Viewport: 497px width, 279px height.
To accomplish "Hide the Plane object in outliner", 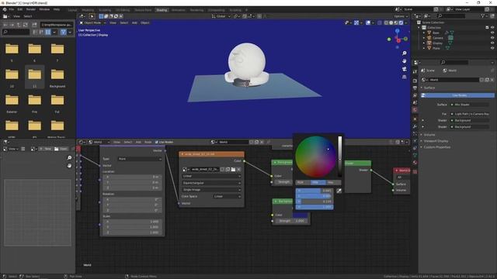I will (492, 48).
